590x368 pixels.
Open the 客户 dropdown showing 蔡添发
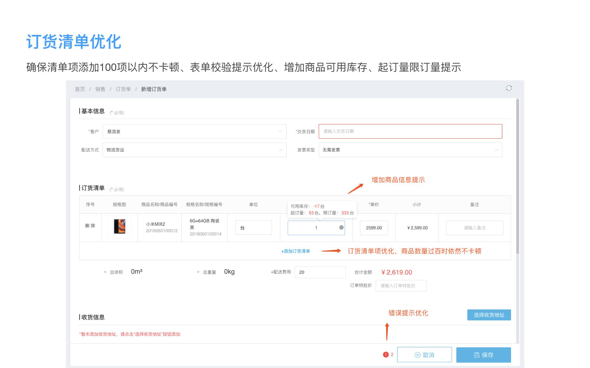[x=194, y=132]
